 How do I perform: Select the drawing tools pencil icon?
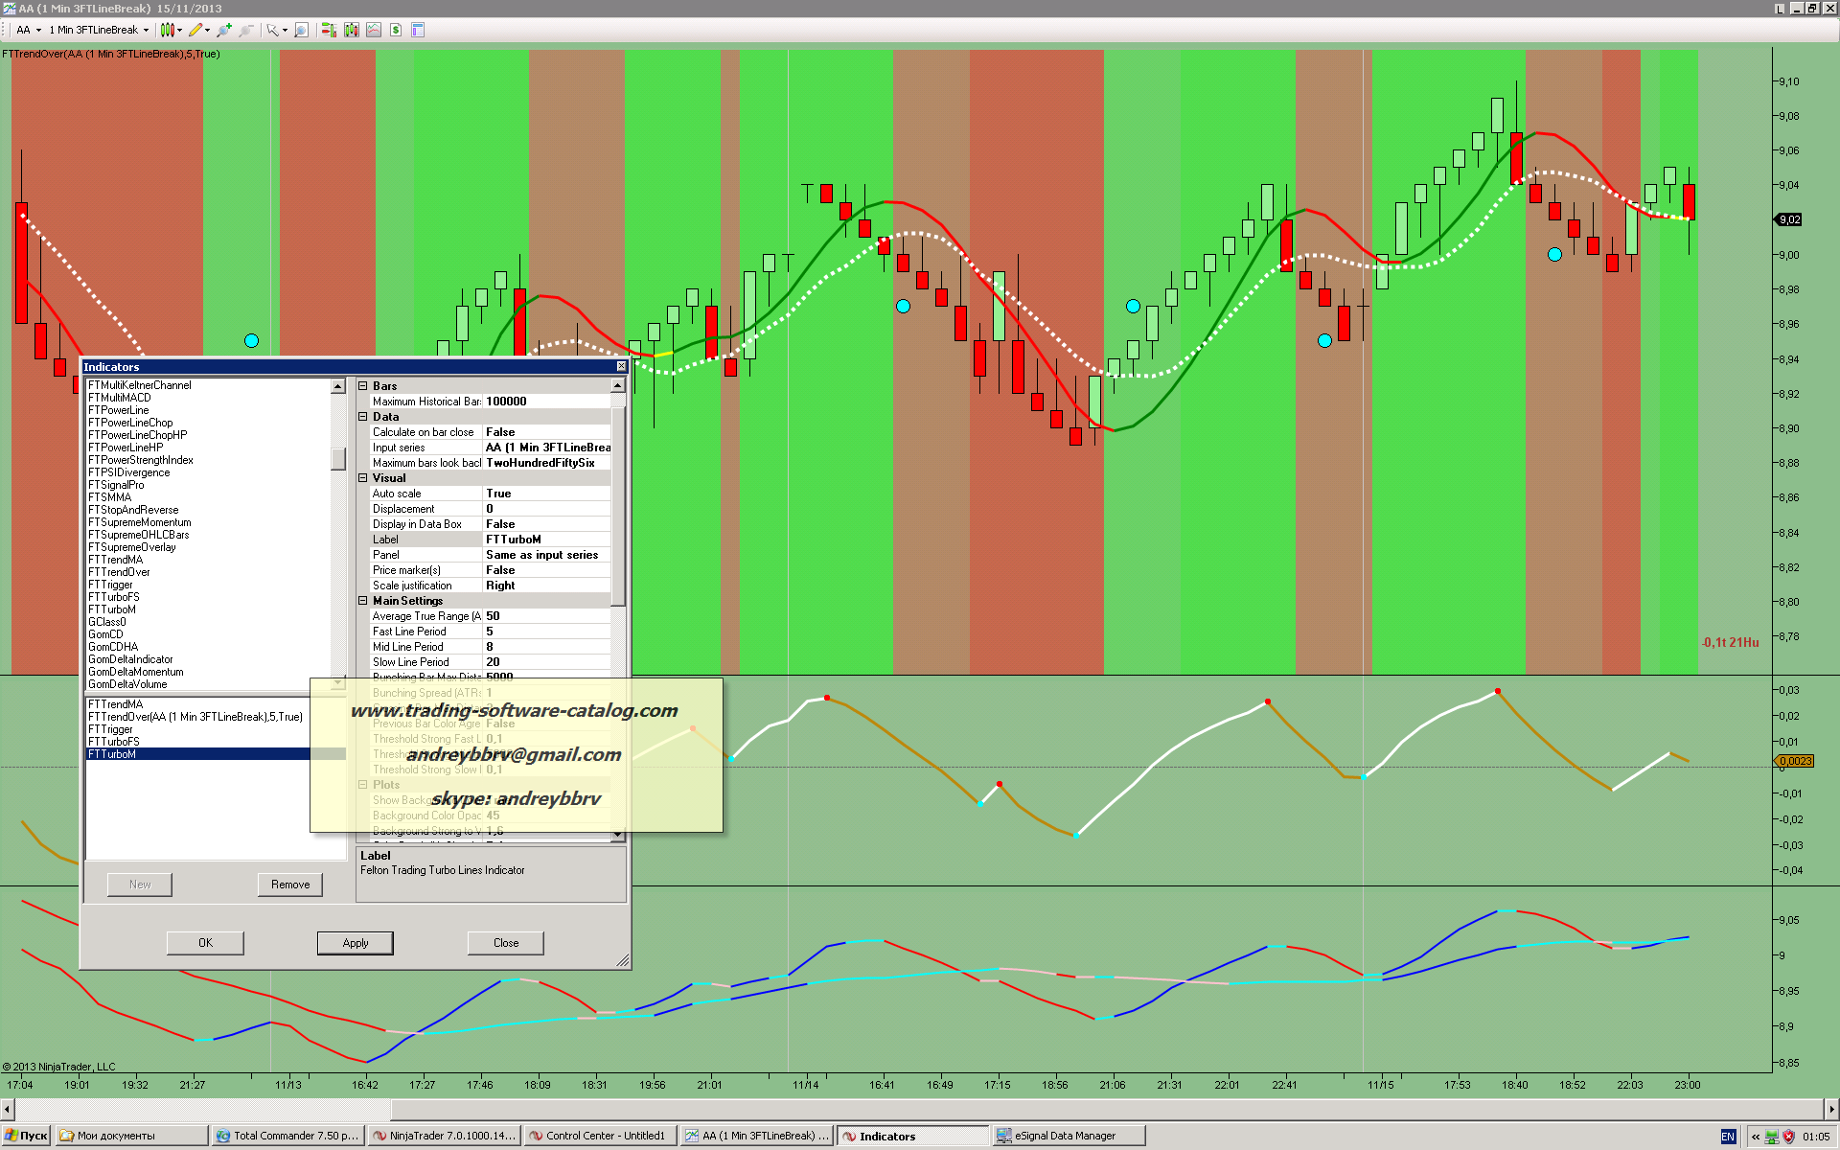tap(195, 30)
